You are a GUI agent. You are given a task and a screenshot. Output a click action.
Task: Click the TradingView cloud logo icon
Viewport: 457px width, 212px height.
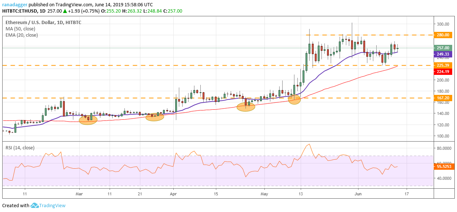tap(35, 205)
